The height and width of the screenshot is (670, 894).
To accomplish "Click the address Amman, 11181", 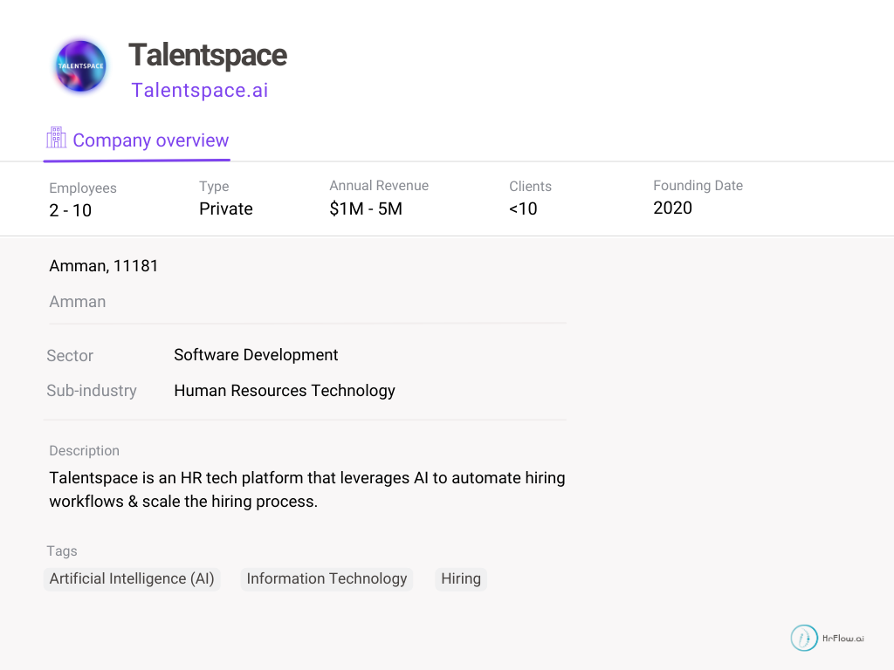I will 103,266.
